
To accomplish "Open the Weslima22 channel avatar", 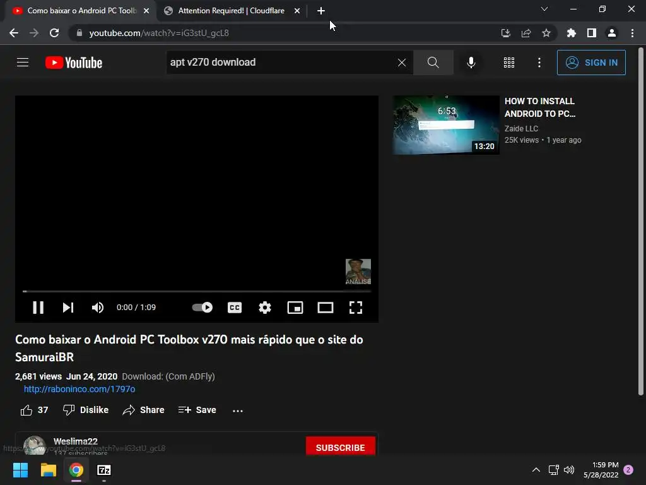I will 35,445.
